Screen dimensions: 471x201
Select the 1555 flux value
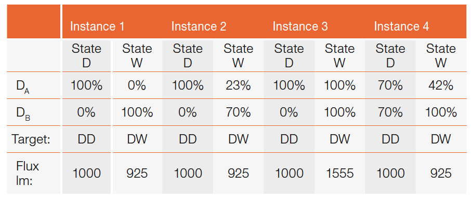pyautogui.click(x=339, y=173)
